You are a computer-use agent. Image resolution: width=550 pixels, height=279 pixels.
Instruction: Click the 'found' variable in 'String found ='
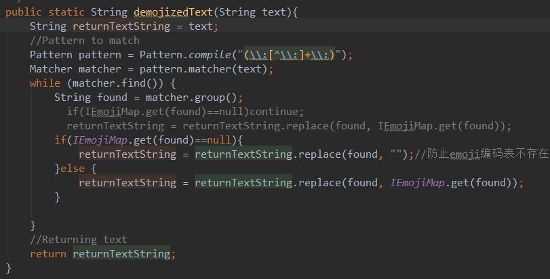[113, 98]
